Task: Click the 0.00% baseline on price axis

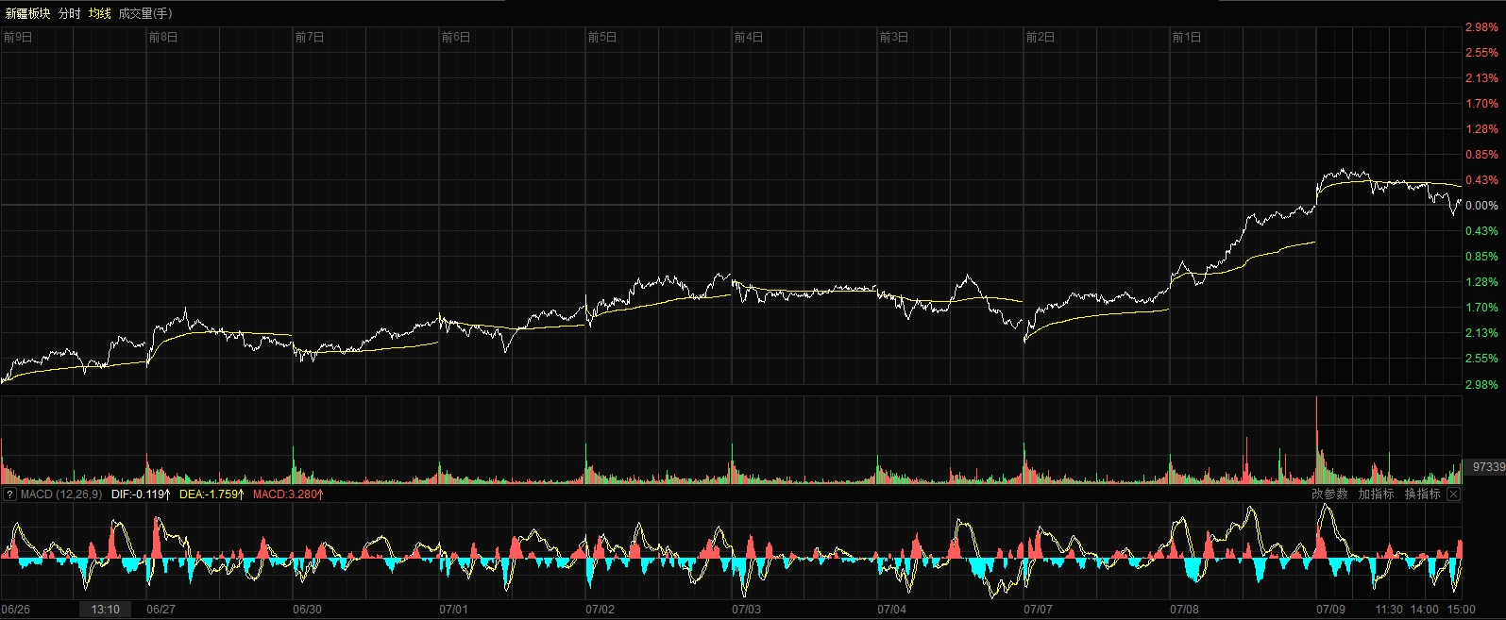Action: (1481, 206)
